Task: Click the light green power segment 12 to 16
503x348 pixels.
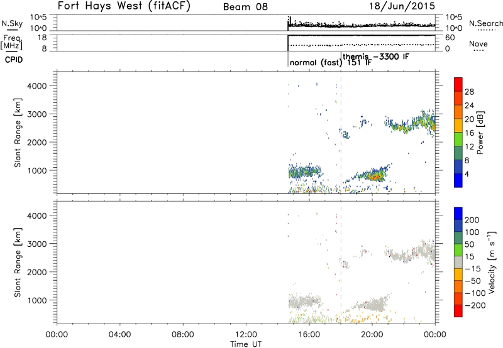Action: pos(458,139)
